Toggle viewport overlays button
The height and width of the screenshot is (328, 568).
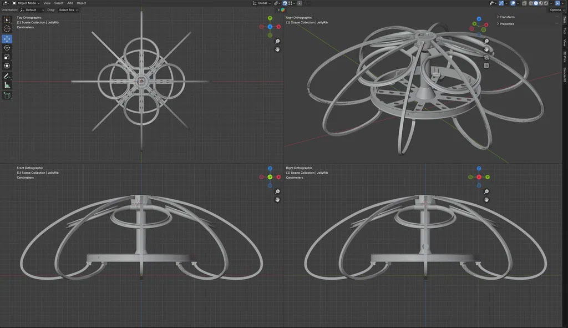(x=513, y=3)
